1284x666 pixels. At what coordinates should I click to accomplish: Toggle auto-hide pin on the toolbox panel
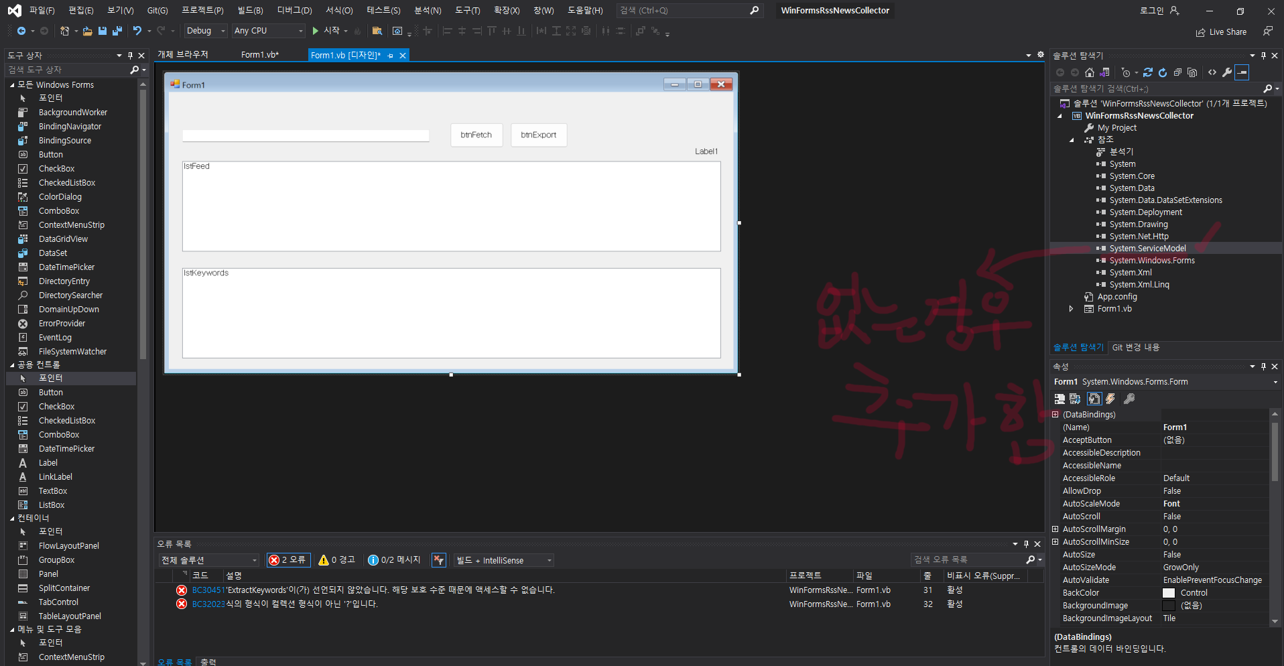(x=131, y=56)
